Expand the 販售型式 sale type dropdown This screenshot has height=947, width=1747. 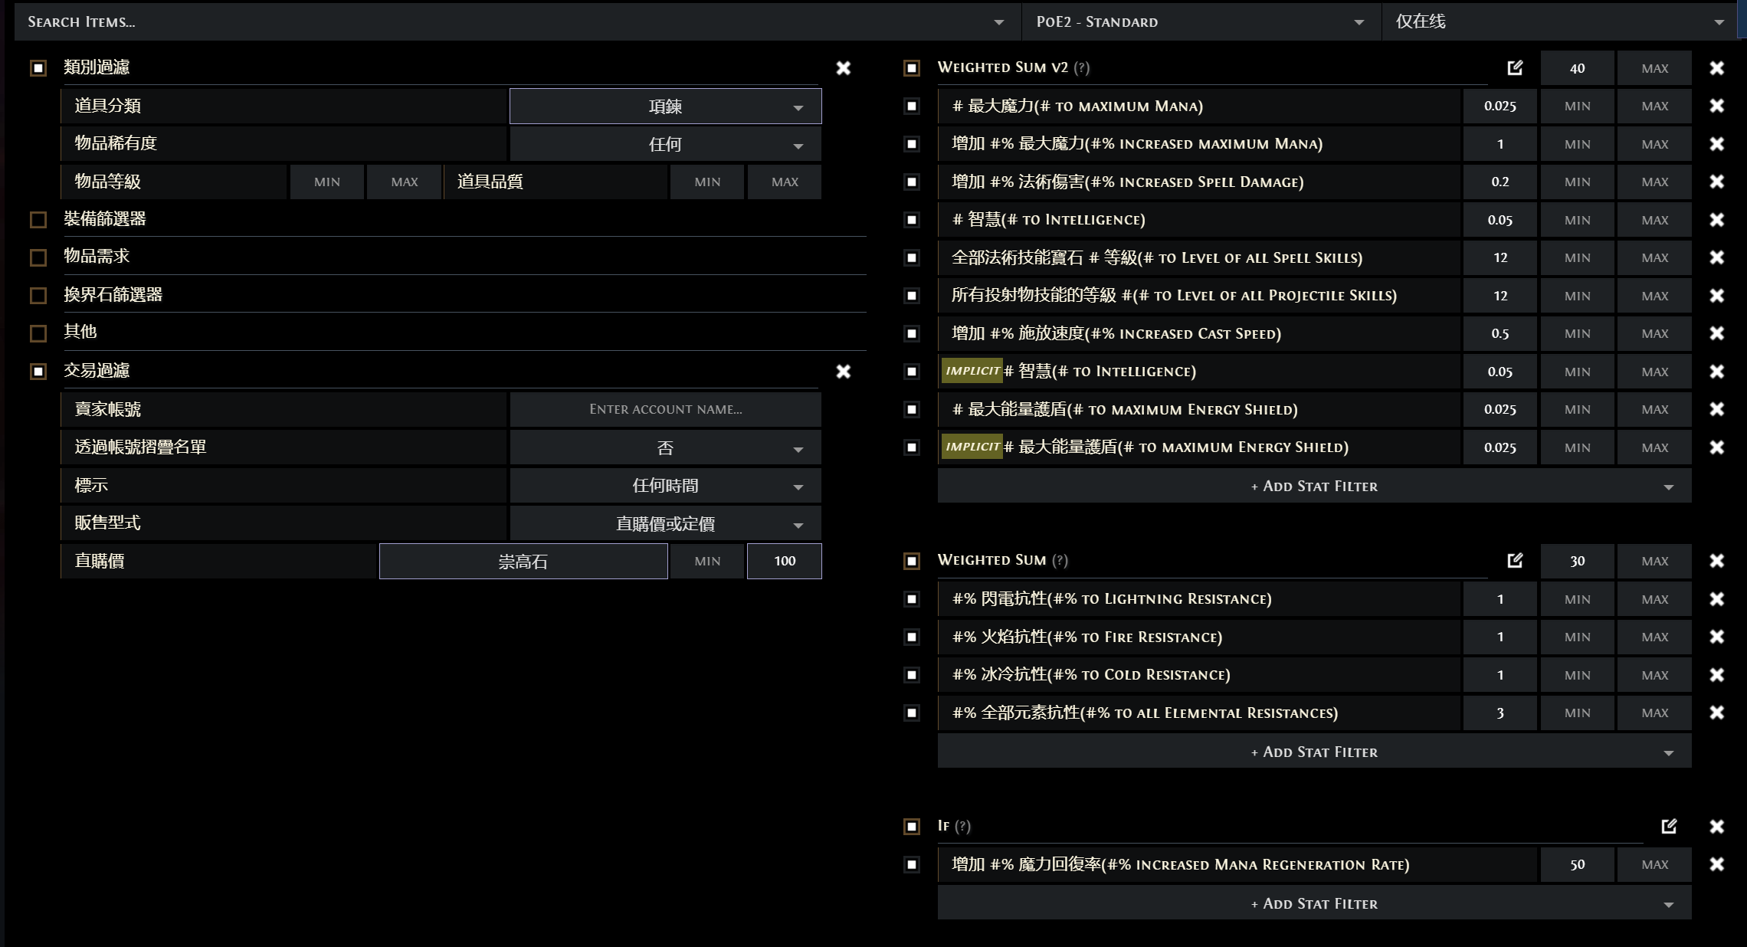pos(665,524)
